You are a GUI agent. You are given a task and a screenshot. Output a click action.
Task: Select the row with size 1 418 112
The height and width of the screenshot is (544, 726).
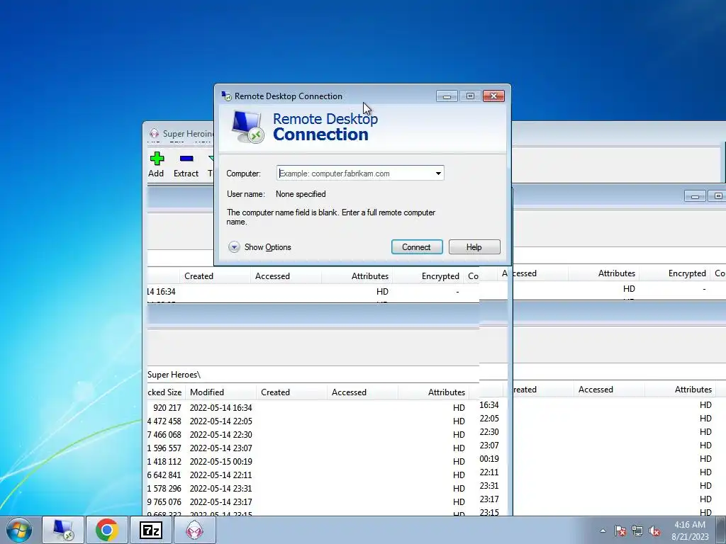pos(313,462)
